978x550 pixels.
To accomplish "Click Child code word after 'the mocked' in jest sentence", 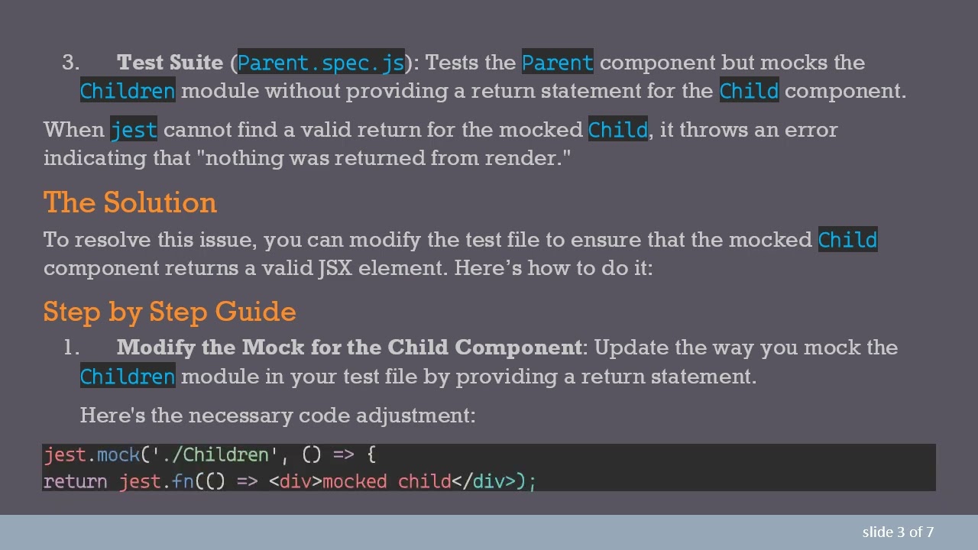I will pyautogui.click(x=617, y=130).
